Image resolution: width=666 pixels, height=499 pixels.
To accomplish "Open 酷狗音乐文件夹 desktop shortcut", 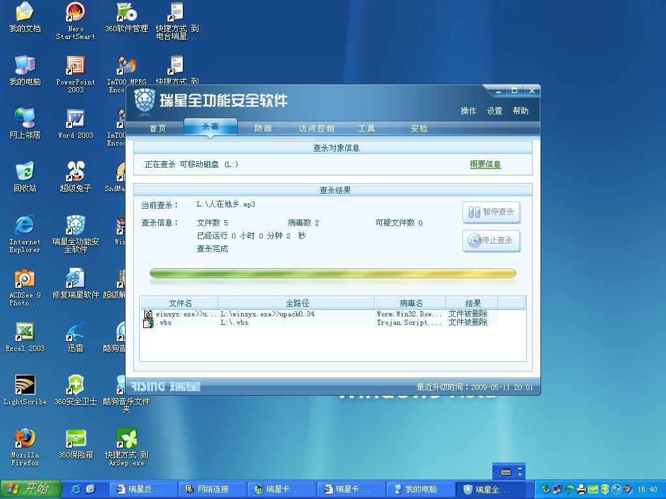I will (x=127, y=394).
